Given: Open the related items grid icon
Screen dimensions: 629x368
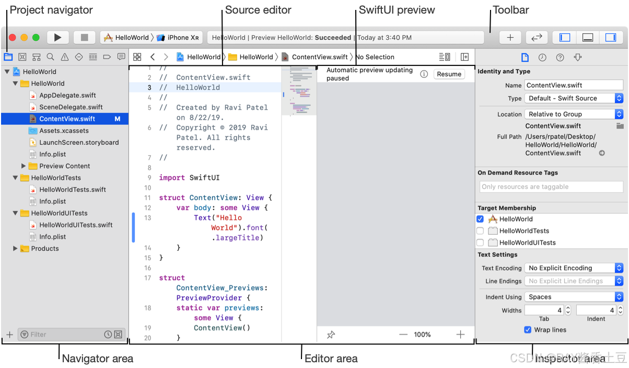Looking at the screenshot, I should [137, 57].
